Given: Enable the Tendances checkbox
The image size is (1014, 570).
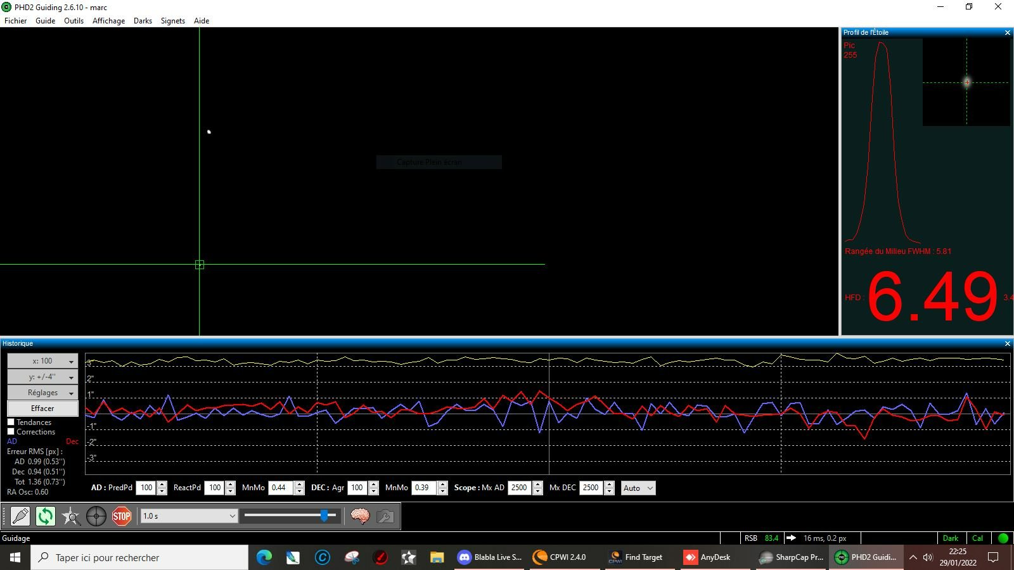Looking at the screenshot, I should [11, 422].
